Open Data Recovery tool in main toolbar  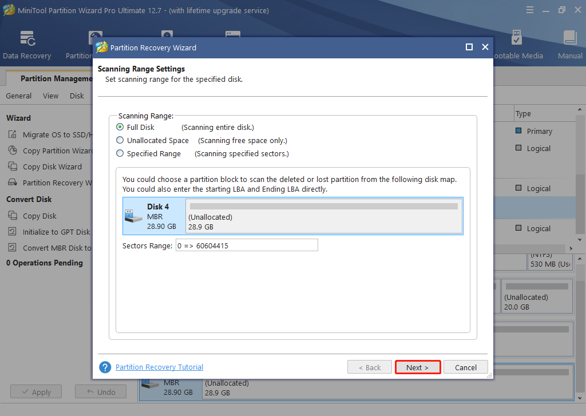pyautogui.click(x=27, y=45)
